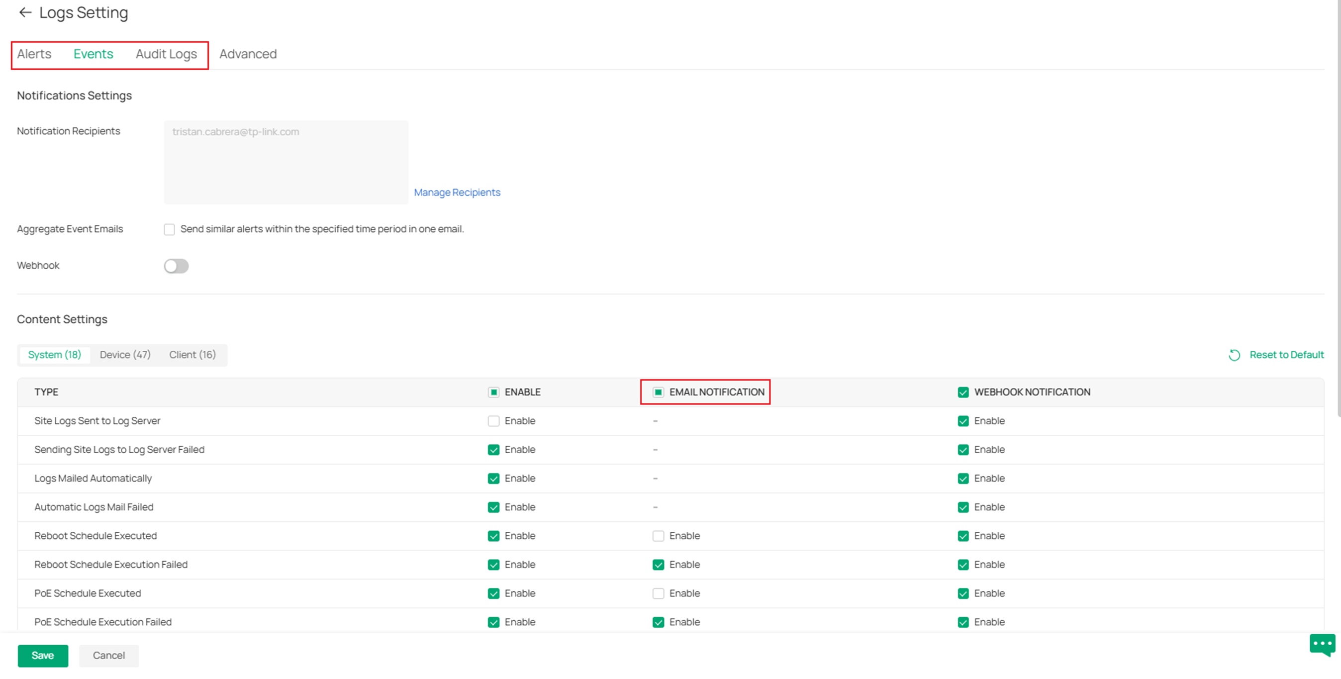
Task: Switch to the Events tab
Action: (x=93, y=54)
